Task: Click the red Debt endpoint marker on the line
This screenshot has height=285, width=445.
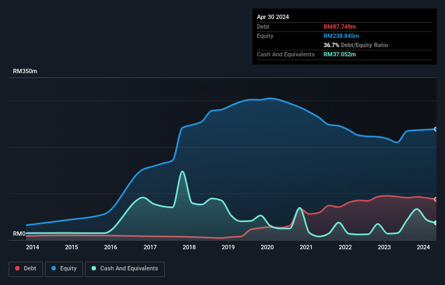Action: [436, 199]
